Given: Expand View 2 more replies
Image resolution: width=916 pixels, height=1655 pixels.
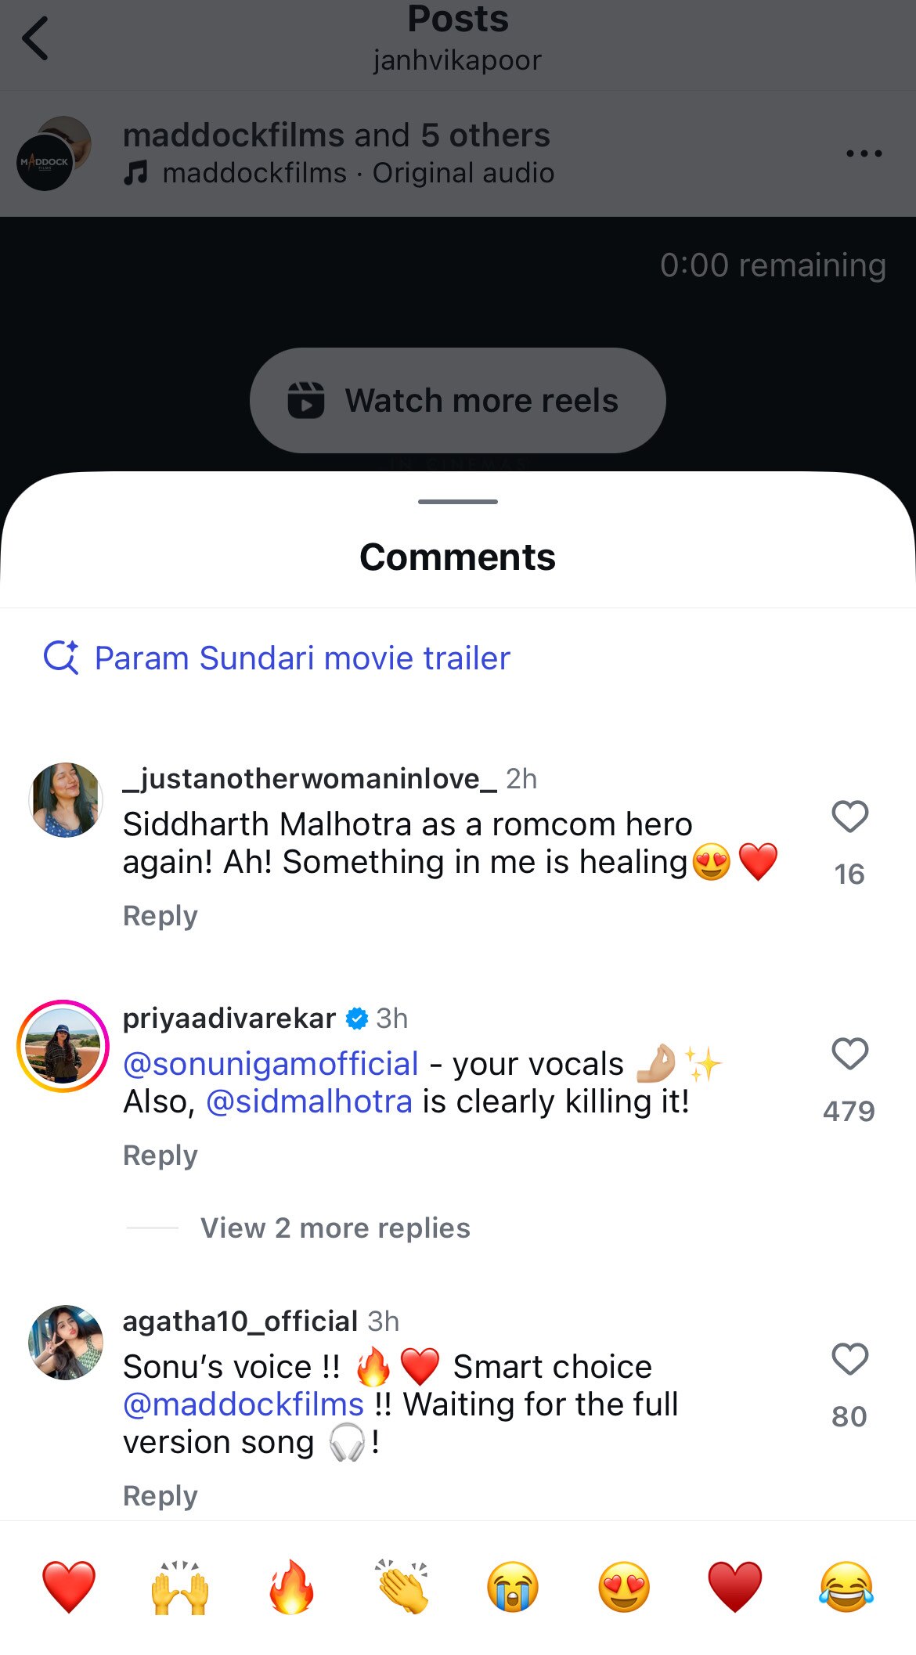Looking at the screenshot, I should click(x=335, y=1228).
